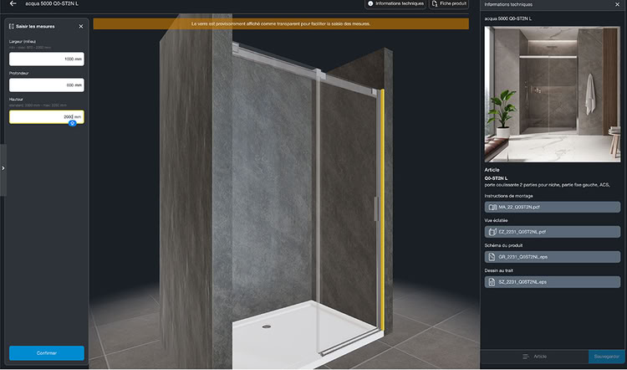Edit the Largeur (milieu) field

click(x=47, y=59)
